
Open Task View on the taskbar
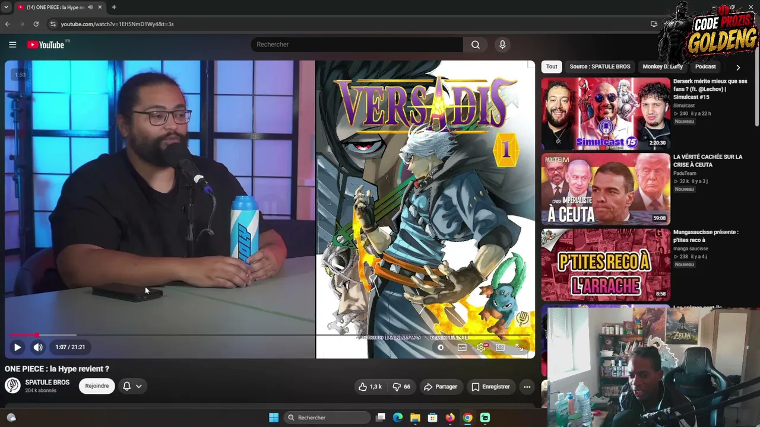click(381, 418)
